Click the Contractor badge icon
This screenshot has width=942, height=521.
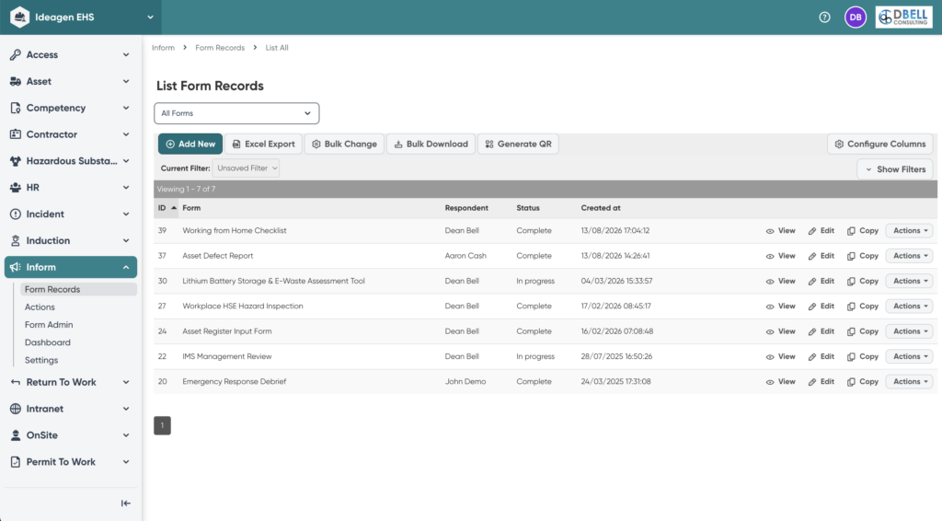(x=15, y=134)
